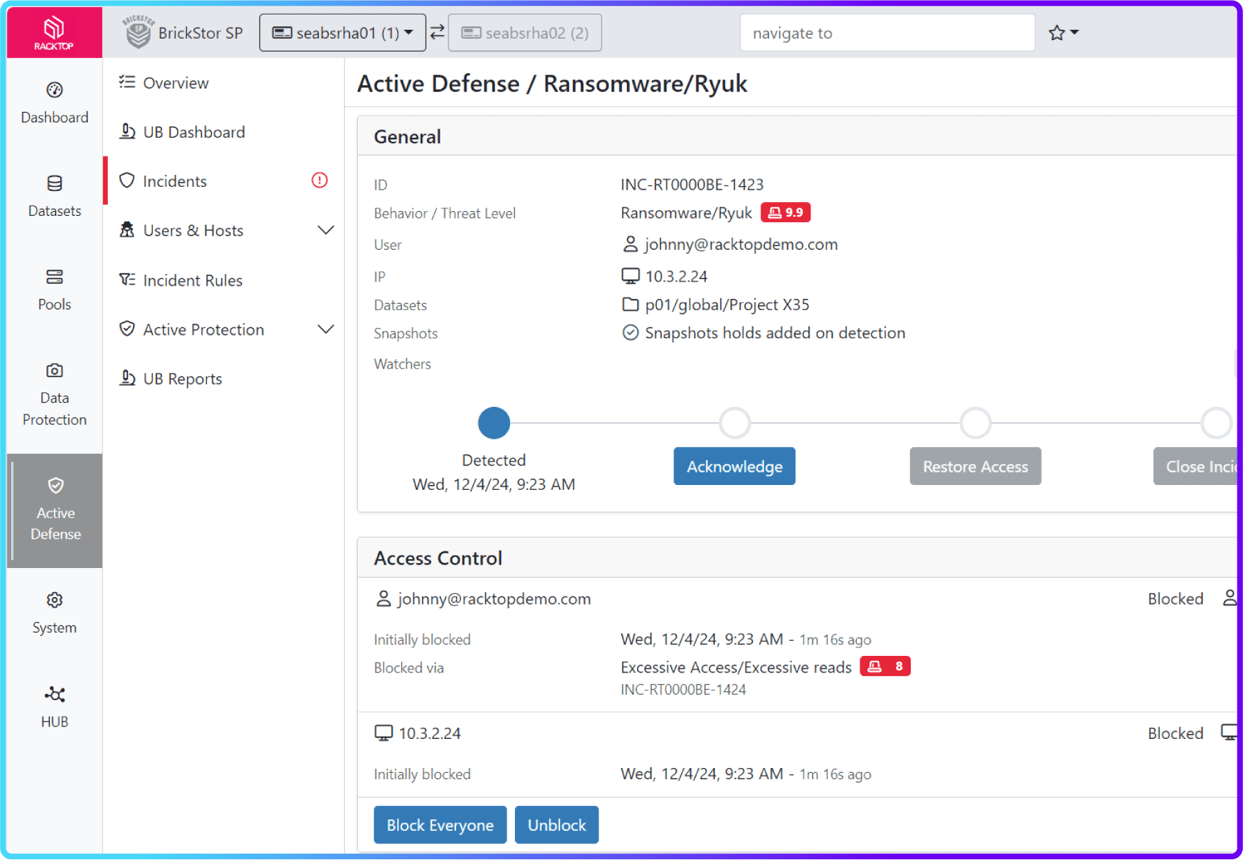
Task: Click the Block Everyone button
Action: [x=440, y=825]
